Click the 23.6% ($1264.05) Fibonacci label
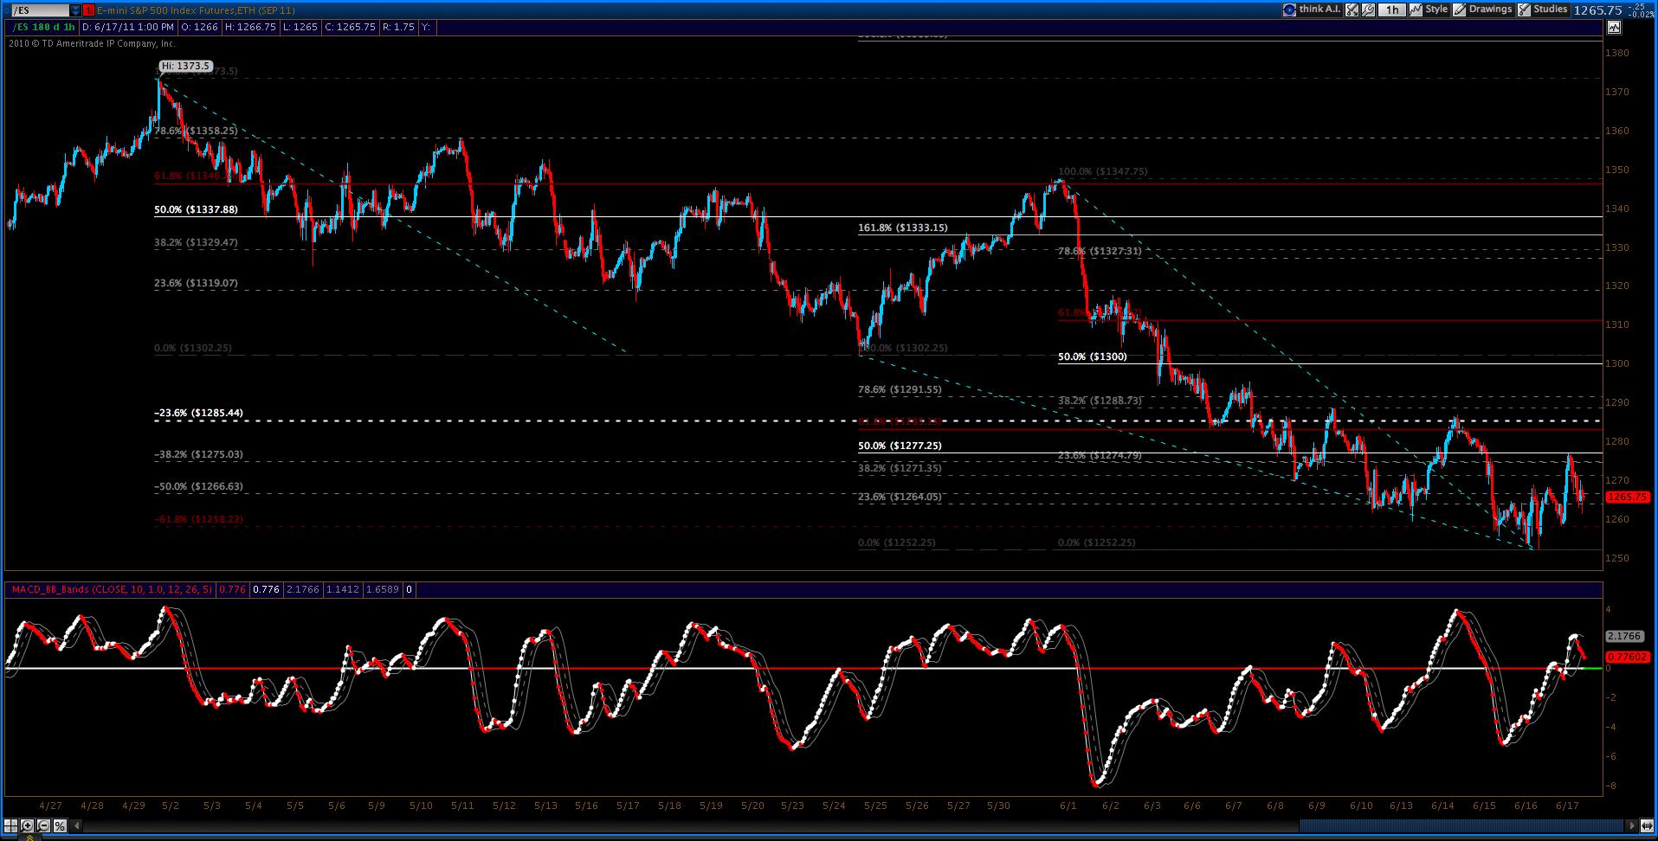 [900, 497]
